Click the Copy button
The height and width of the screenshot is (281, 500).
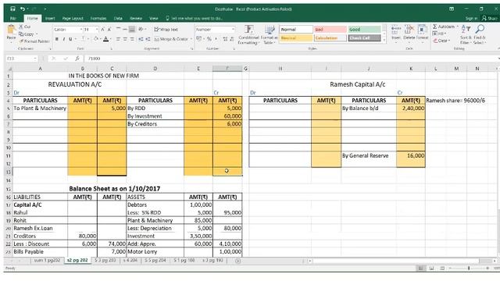point(27,34)
